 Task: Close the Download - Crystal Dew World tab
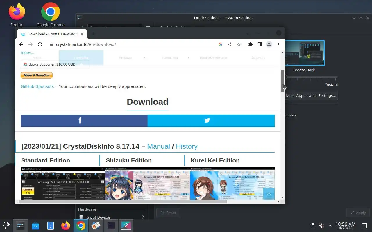pyautogui.click(x=82, y=34)
